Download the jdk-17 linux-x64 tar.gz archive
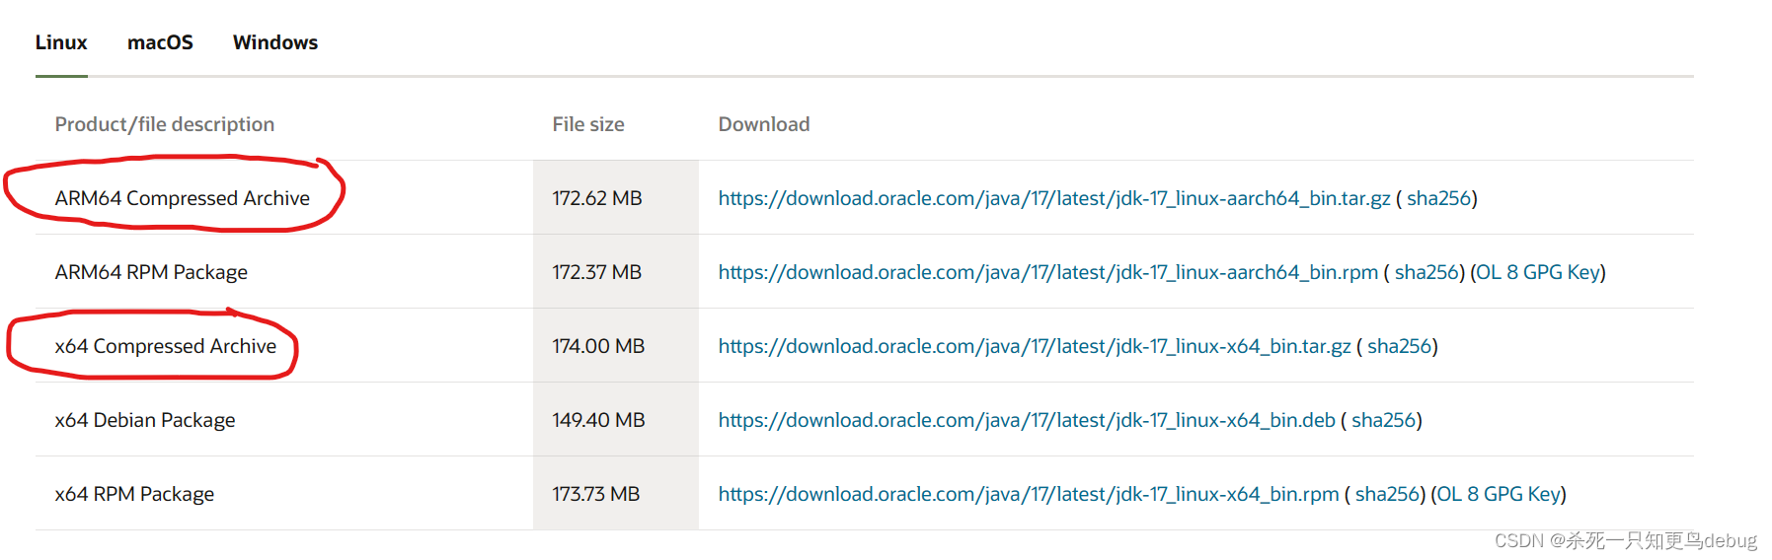 (1035, 346)
